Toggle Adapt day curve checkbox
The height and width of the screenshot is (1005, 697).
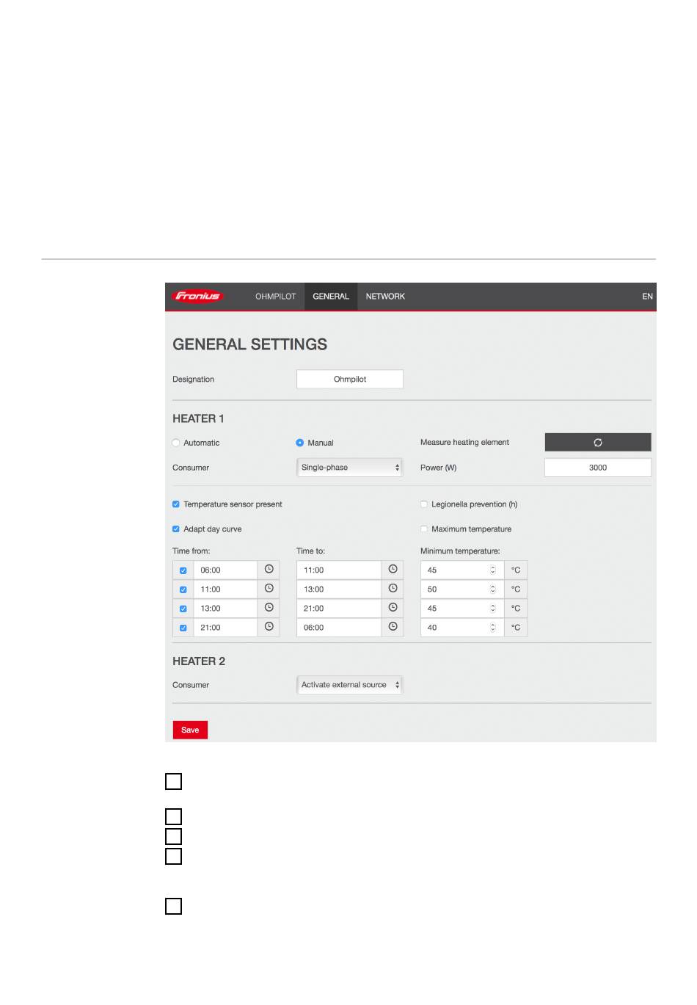point(176,529)
